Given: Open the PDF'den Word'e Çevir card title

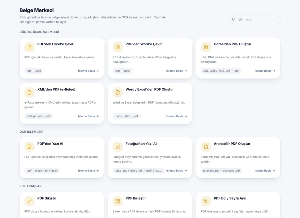Looking at the screenshot, I should coord(144,44).
